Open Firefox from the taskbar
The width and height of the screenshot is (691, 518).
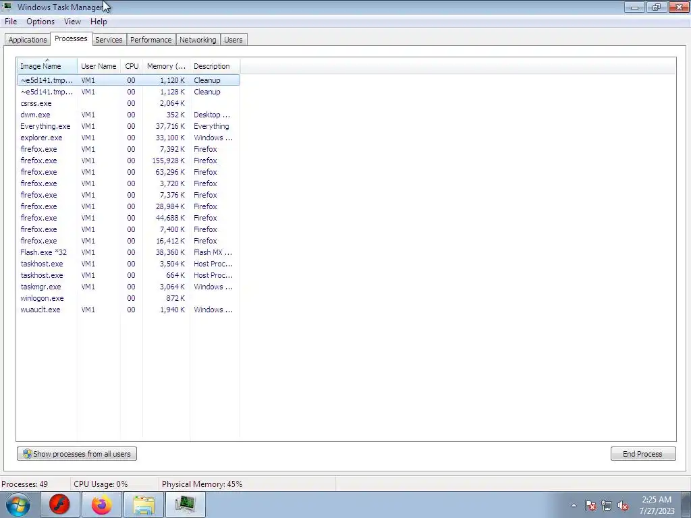point(102,505)
